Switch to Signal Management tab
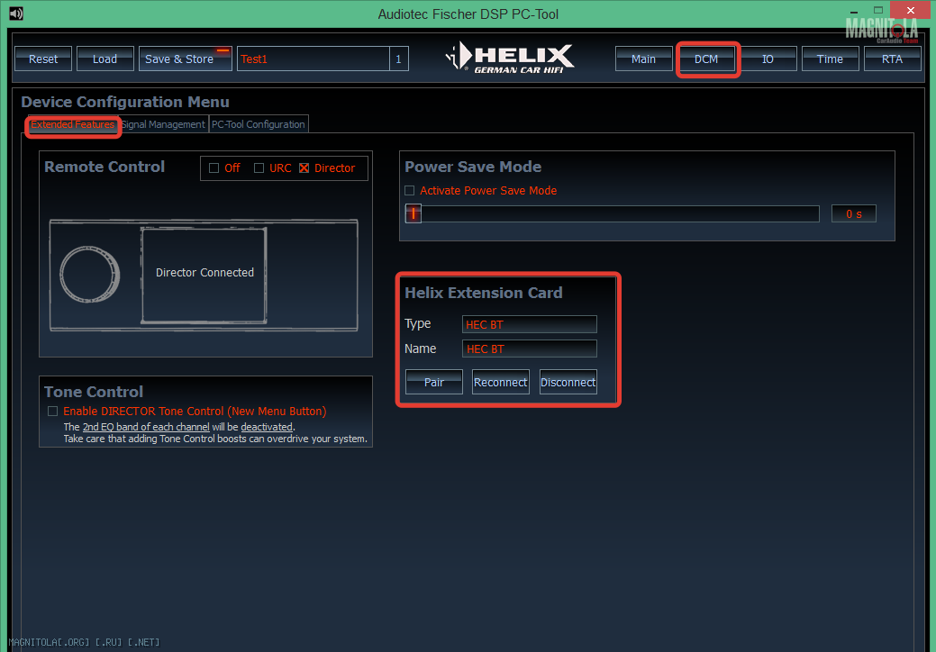936x652 pixels. pos(164,124)
